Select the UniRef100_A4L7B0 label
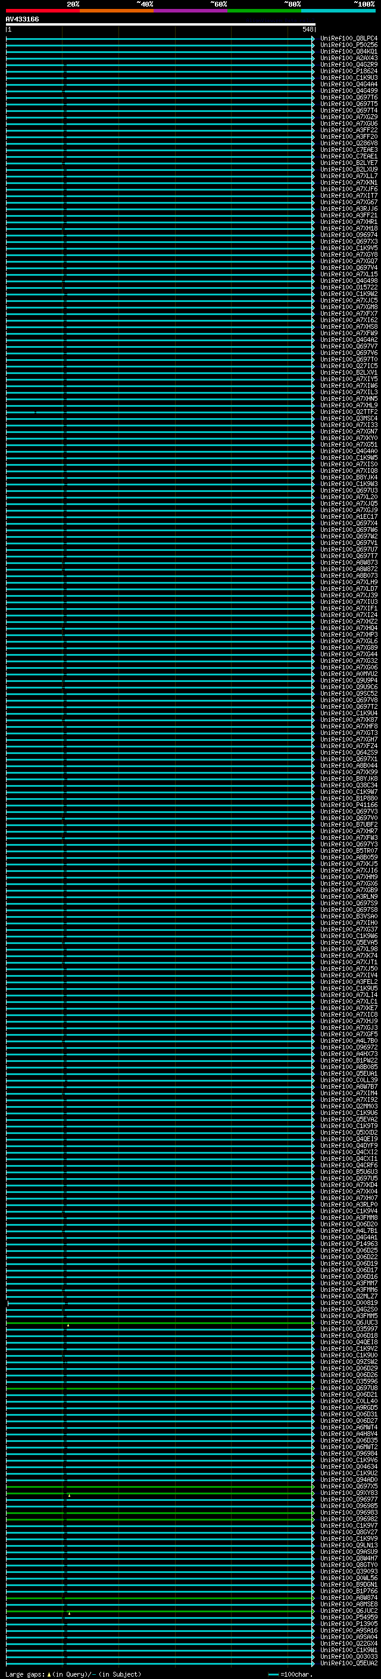381x1679 pixels. (348, 1041)
